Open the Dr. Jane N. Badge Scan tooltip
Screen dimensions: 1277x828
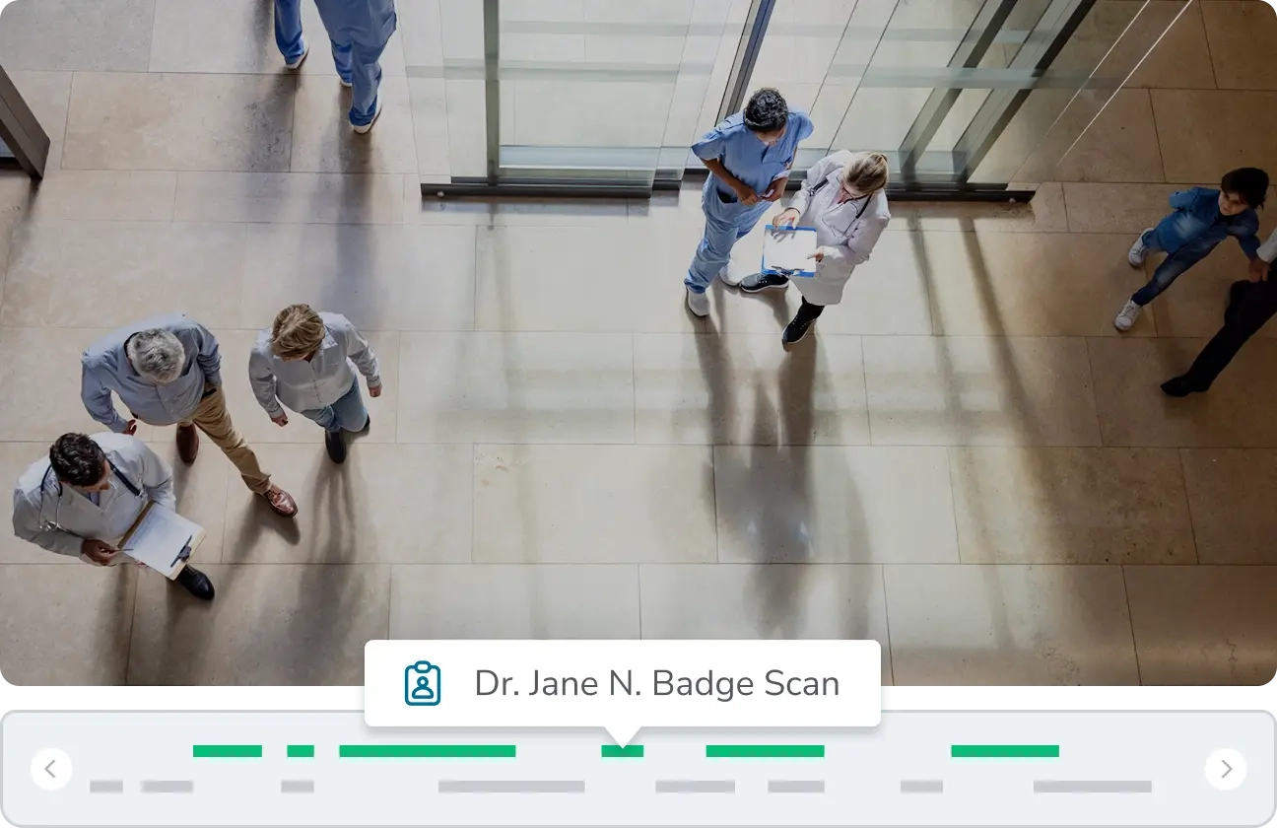[x=656, y=683]
